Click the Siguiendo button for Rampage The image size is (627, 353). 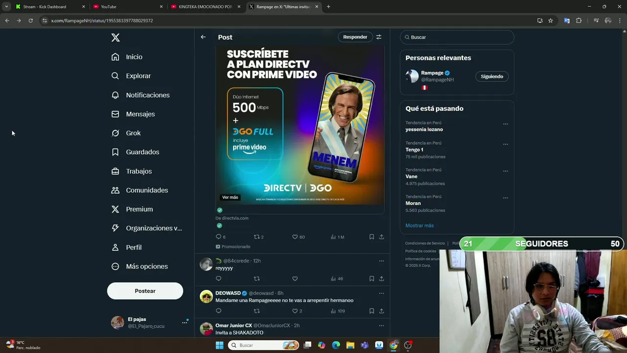[492, 76]
